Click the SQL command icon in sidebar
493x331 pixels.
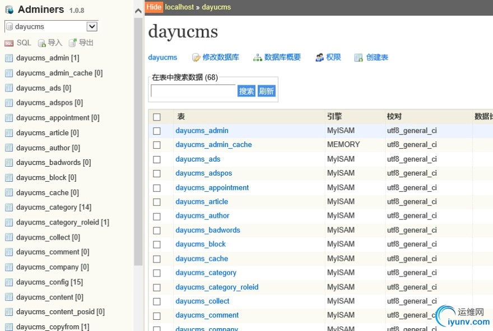click(x=9, y=43)
